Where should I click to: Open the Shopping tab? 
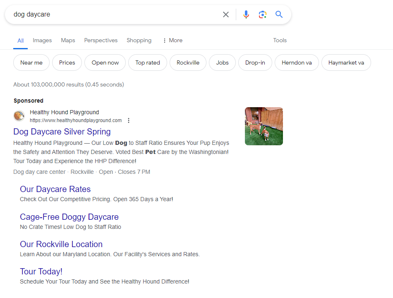(139, 41)
